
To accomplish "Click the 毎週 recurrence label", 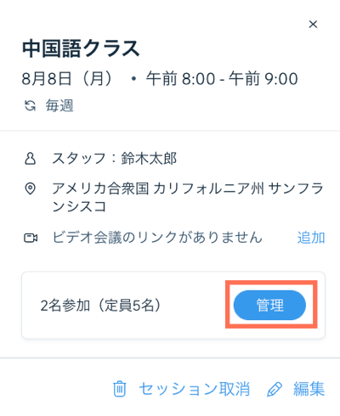I will point(59,106).
